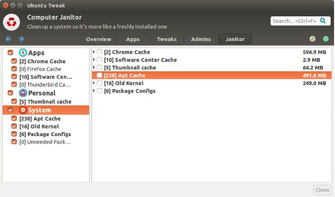The height and width of the screenshot is (197, 335).
Task: Go forward with the right arrow icon
Action: [x=21, y=39]
